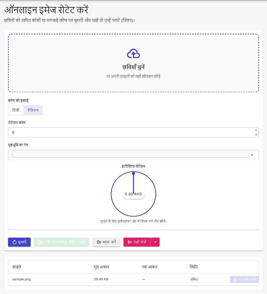Click the rotation dial handle dot
This screenshot has width=267, height=294.
coord(133,174)
